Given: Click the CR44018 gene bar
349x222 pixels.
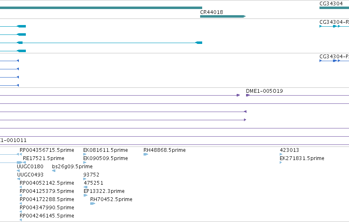Looking at the screenshot, I should (x=223, y=16).
